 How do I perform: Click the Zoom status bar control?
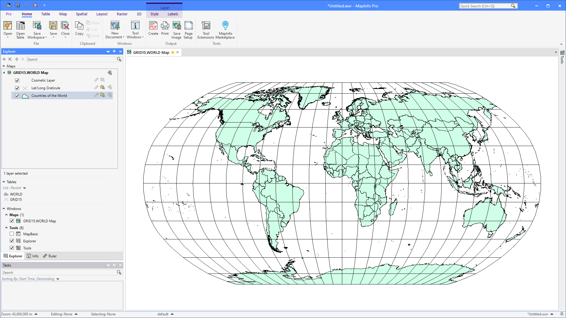(x=19, y=314)
